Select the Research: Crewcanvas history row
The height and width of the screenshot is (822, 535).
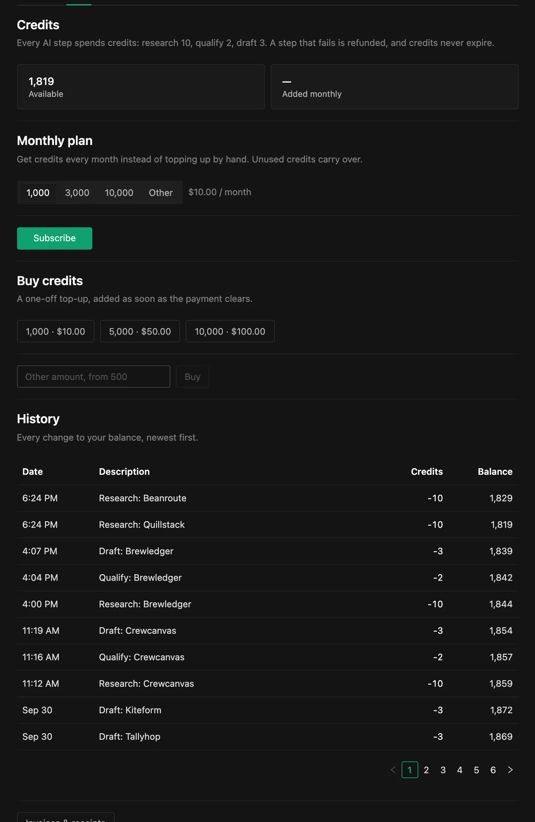[x=267, y=684]
